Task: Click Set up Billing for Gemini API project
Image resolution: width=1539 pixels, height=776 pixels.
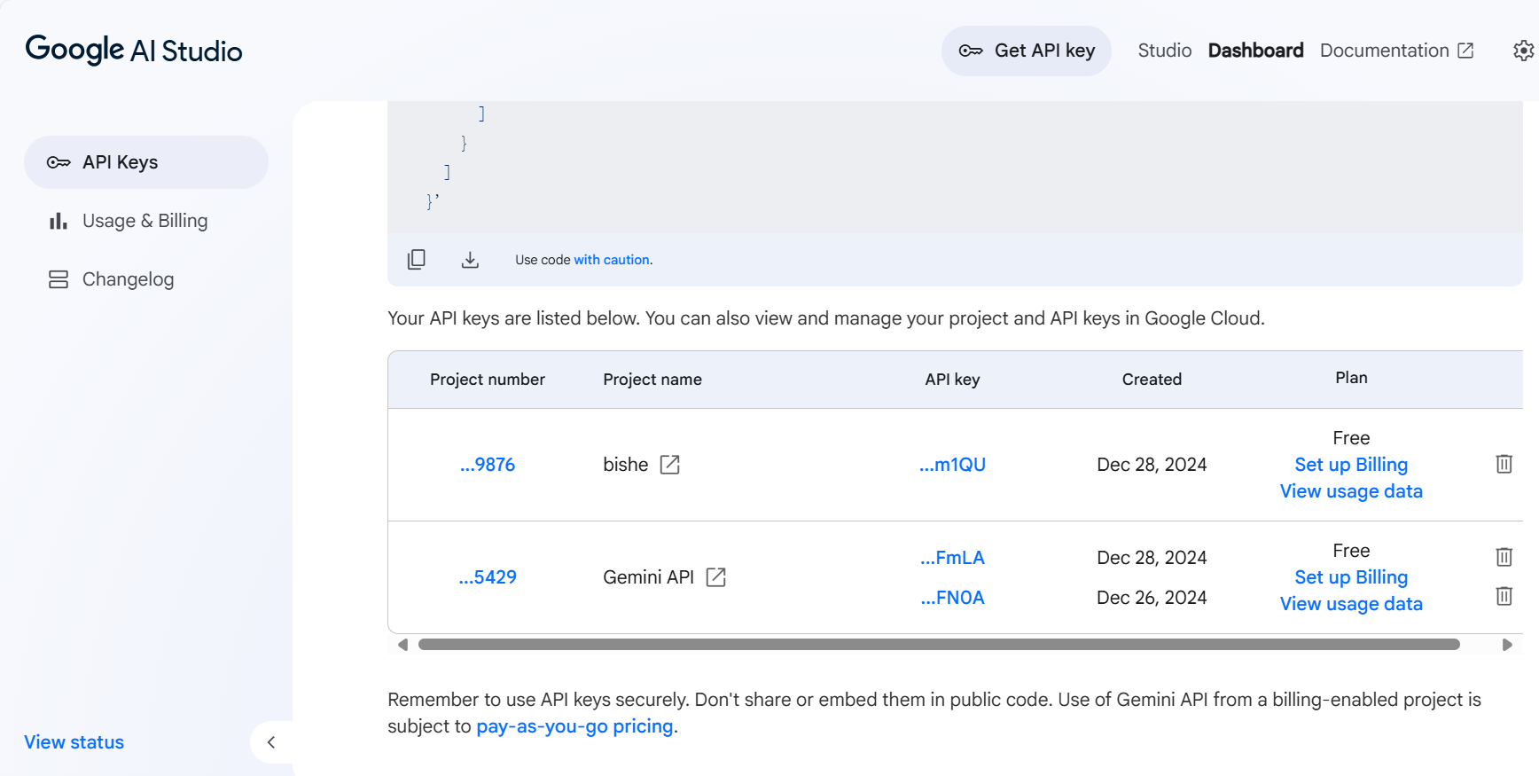Action: (x=1351, y=577)
